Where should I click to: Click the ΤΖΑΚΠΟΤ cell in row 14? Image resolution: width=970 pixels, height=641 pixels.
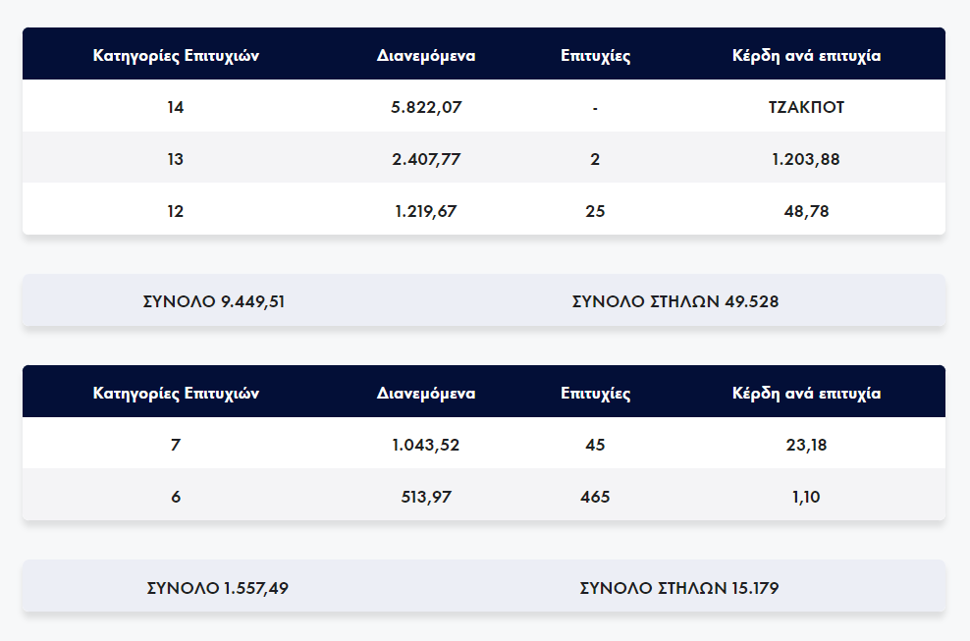click(x=806, y=107)
